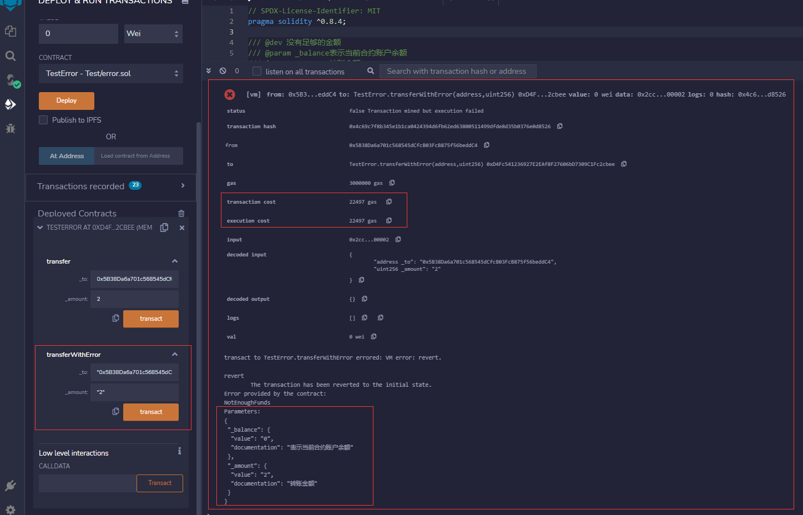The image size is (803, 515).
Task: Open the Solidity Compiler panel
Action: (11, 80)
